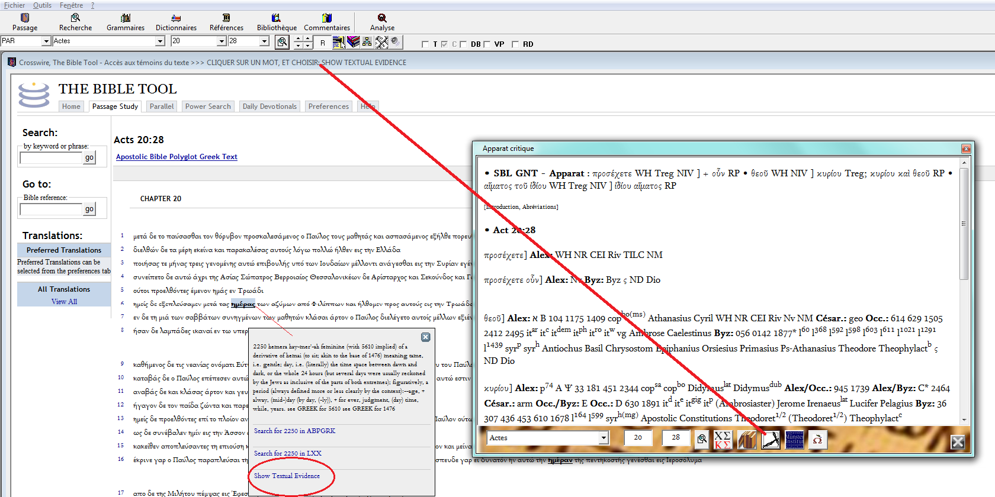Expand the Actes dropdown in Apparat critique
The height and width of the screenshot is (497, 995).
604,438
